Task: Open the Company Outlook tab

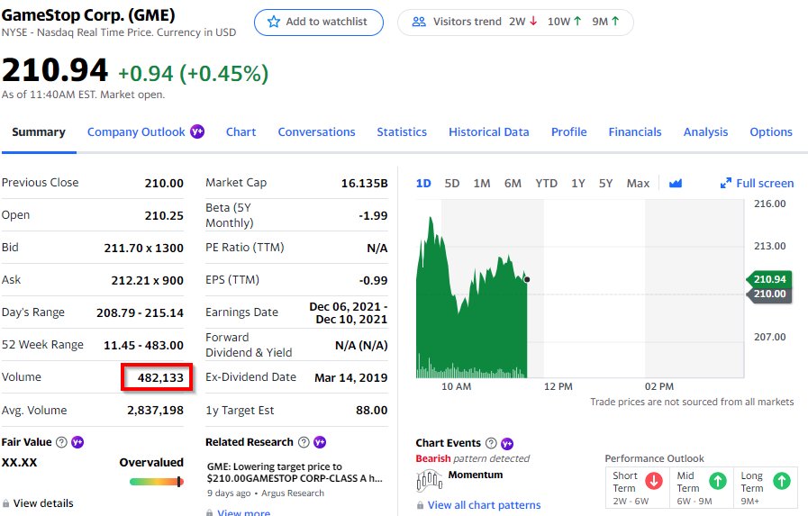Action: point(136,132)
